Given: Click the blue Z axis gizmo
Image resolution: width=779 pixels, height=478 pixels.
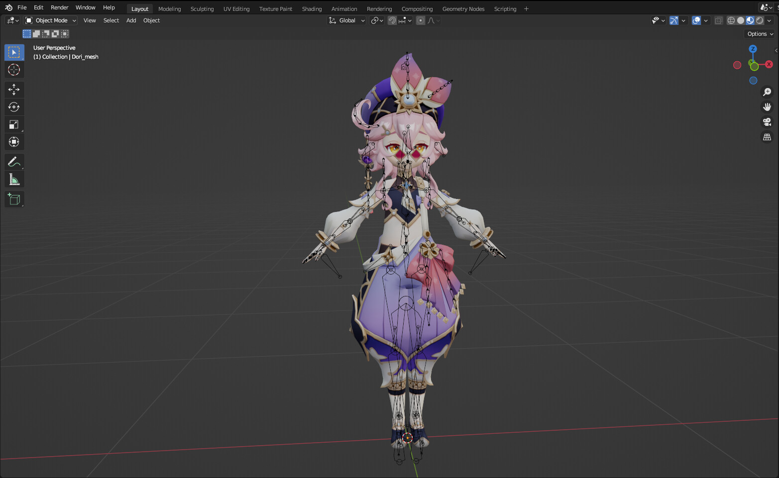Looking at the screenshot, I should click(753, 49).
